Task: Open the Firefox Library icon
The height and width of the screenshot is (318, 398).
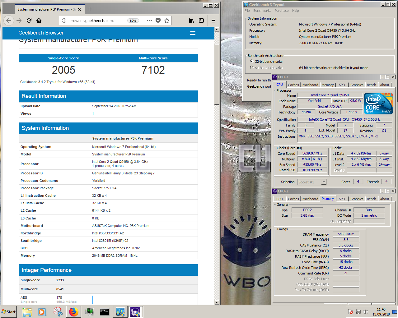Action: tap(191, 21)
